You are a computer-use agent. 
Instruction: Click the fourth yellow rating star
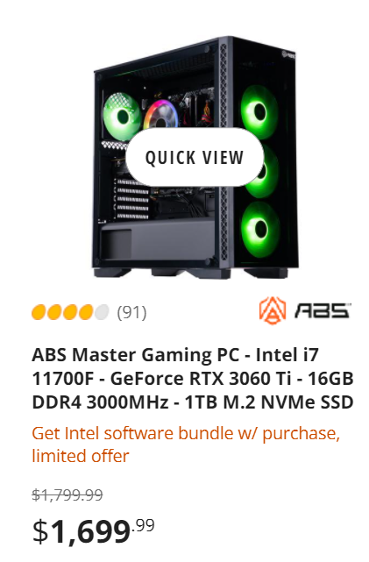point(86,312)
